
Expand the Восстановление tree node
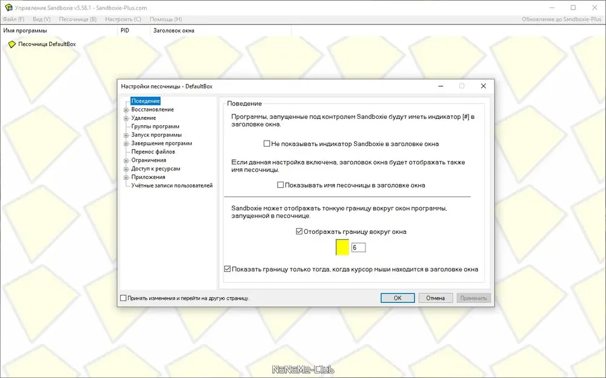click(126, 110)
